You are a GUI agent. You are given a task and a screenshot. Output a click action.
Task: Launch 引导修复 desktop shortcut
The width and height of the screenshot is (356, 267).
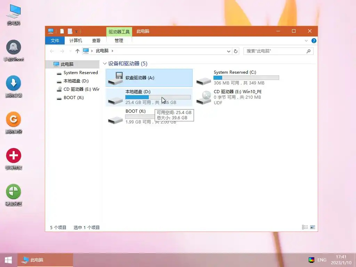pyautogui.click(x=14, y=159)
